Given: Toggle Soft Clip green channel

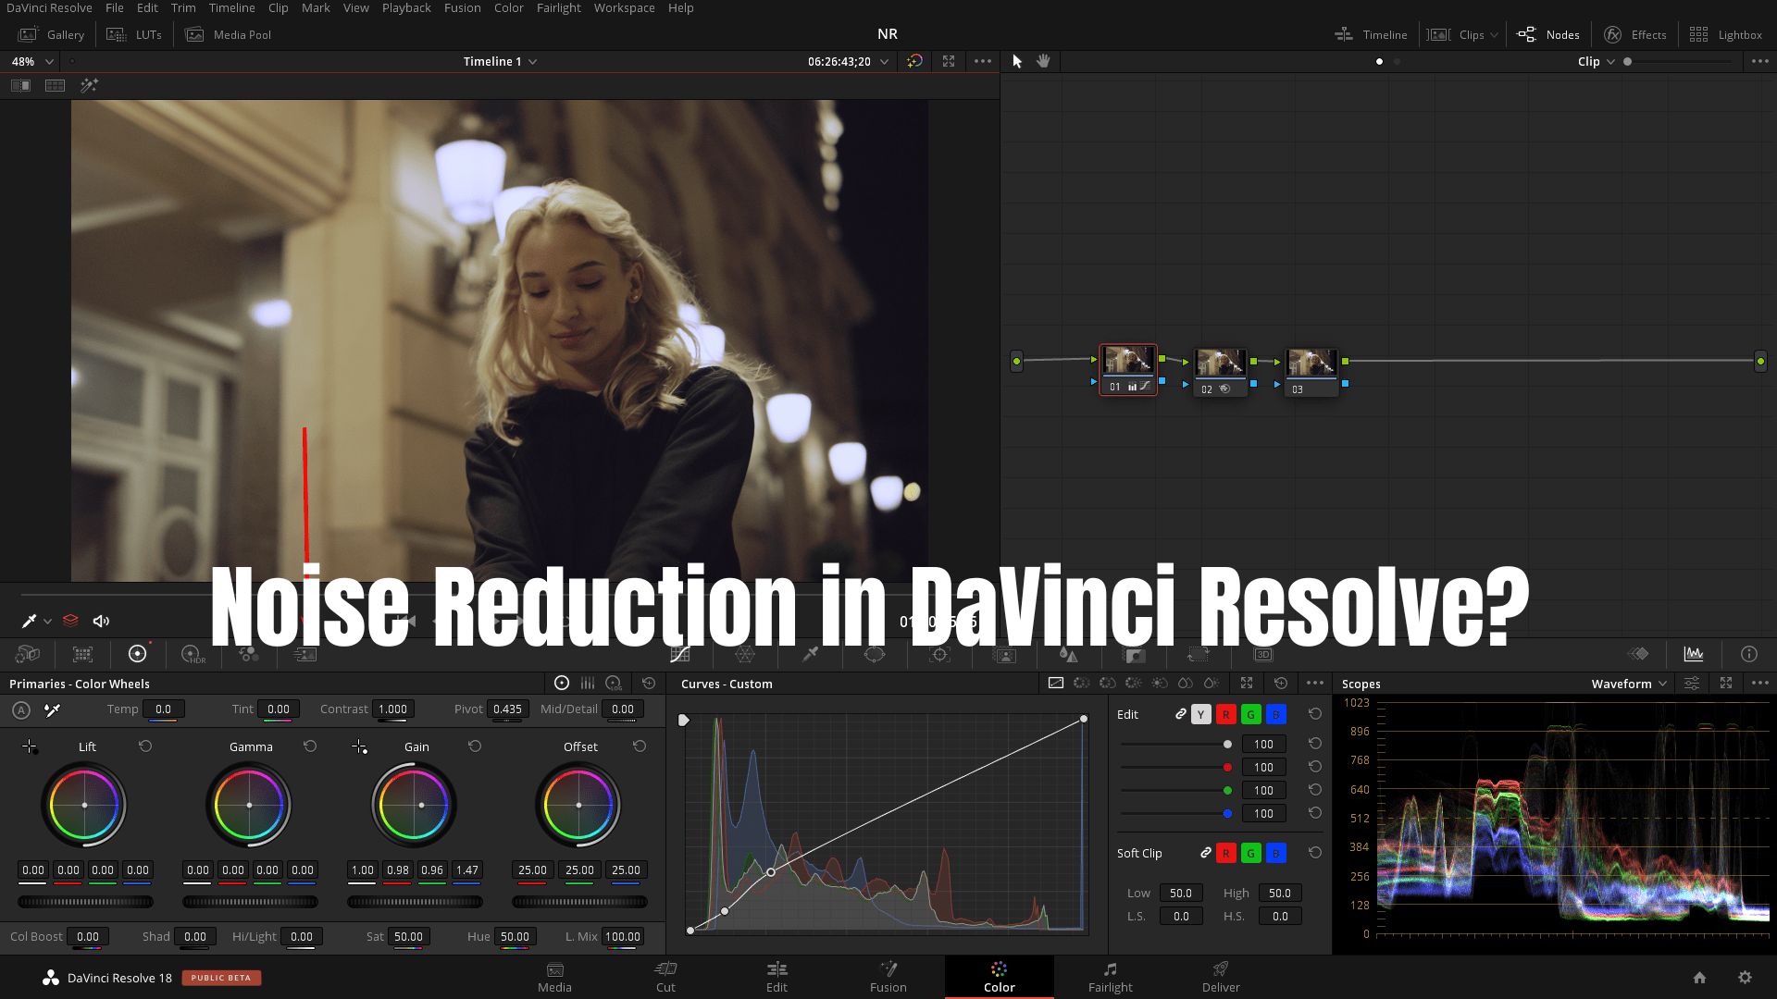Looking at the screenshot, I should point(1250,853).
